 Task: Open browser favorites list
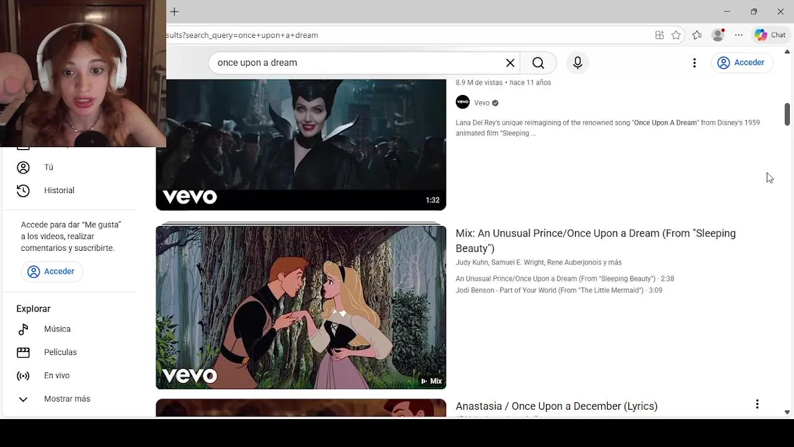click(x=697, y=35)
